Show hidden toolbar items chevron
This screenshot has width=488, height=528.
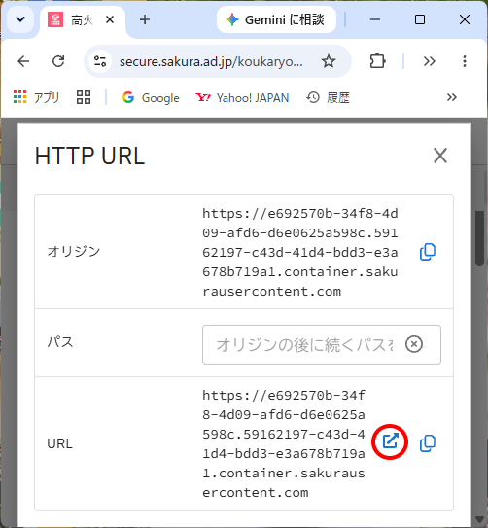429,61
